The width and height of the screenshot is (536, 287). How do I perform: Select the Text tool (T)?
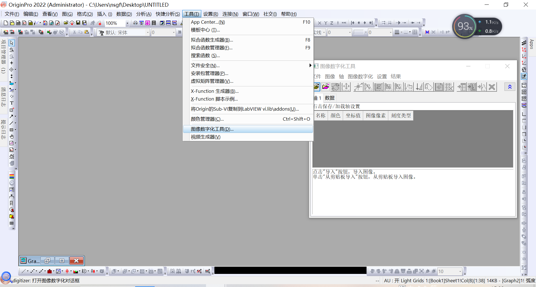point(12,103)
